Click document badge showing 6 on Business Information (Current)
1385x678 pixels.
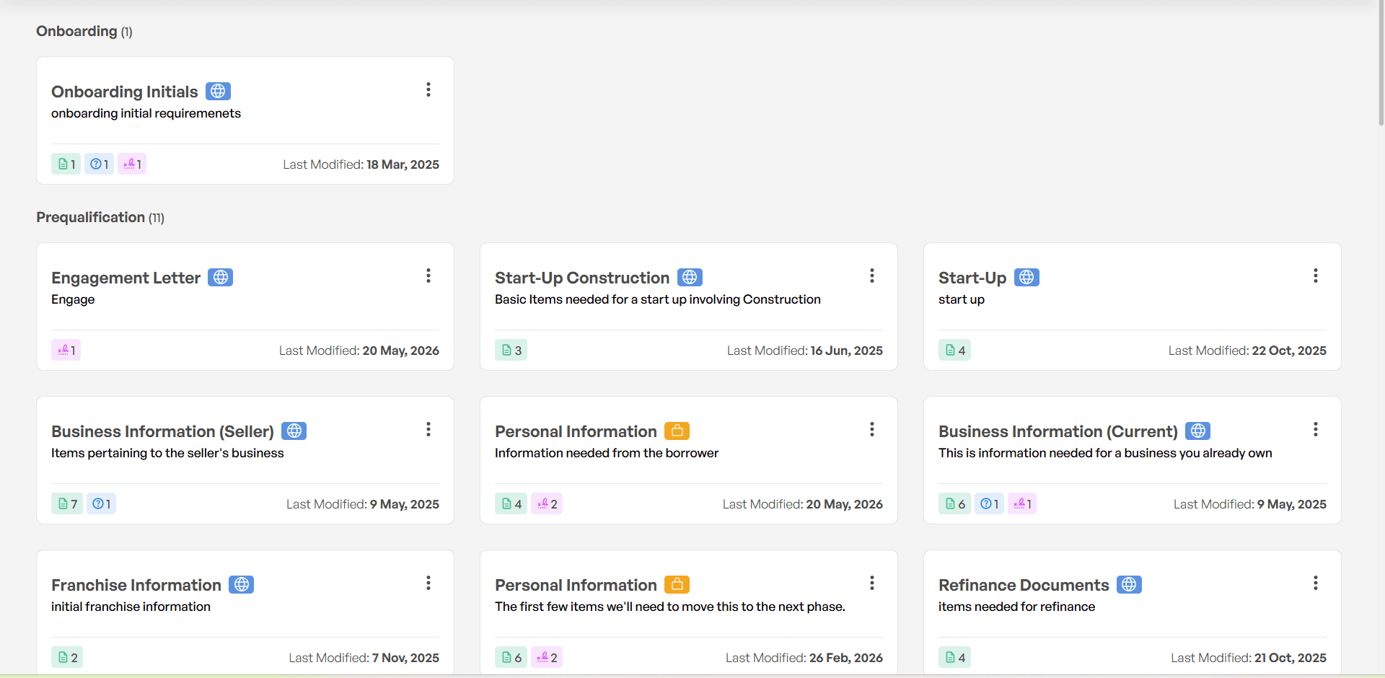[x=954, y=503]
